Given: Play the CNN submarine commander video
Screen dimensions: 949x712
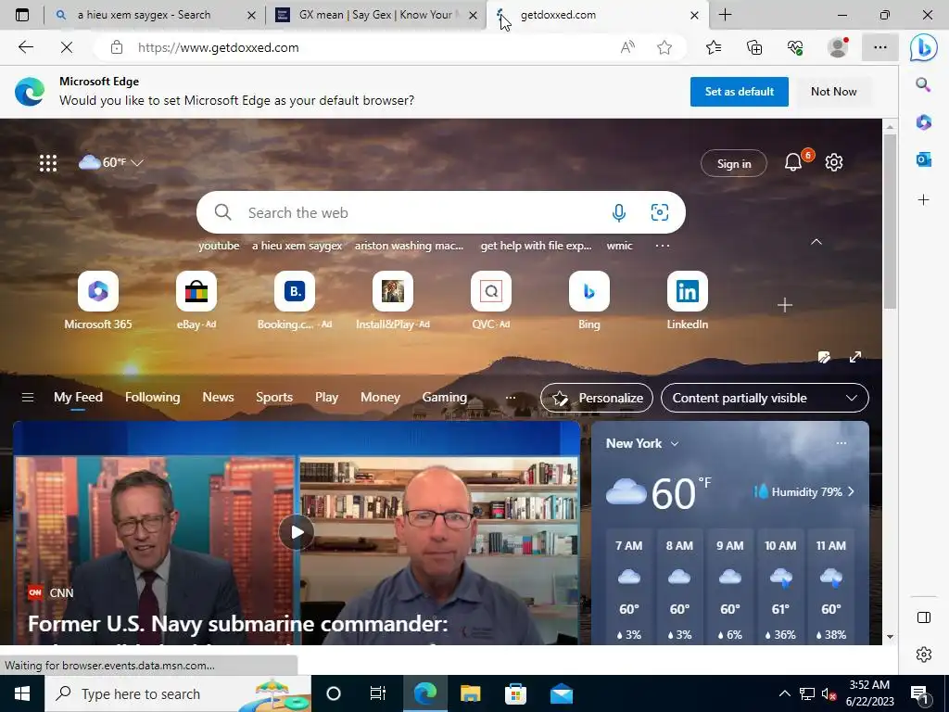Looking at the screenshot, I should [296, 532].
